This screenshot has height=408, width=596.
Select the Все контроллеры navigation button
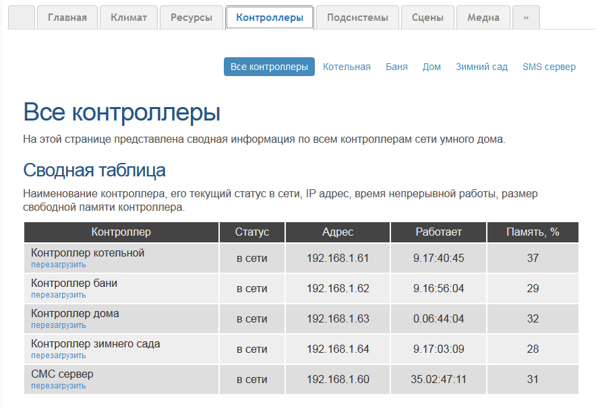click(269, 67)
